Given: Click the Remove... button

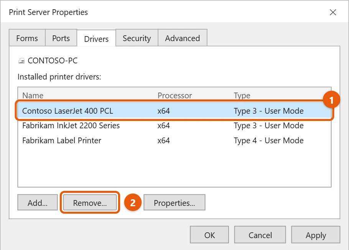Looking at the screenshot, I should pos(90,202).
